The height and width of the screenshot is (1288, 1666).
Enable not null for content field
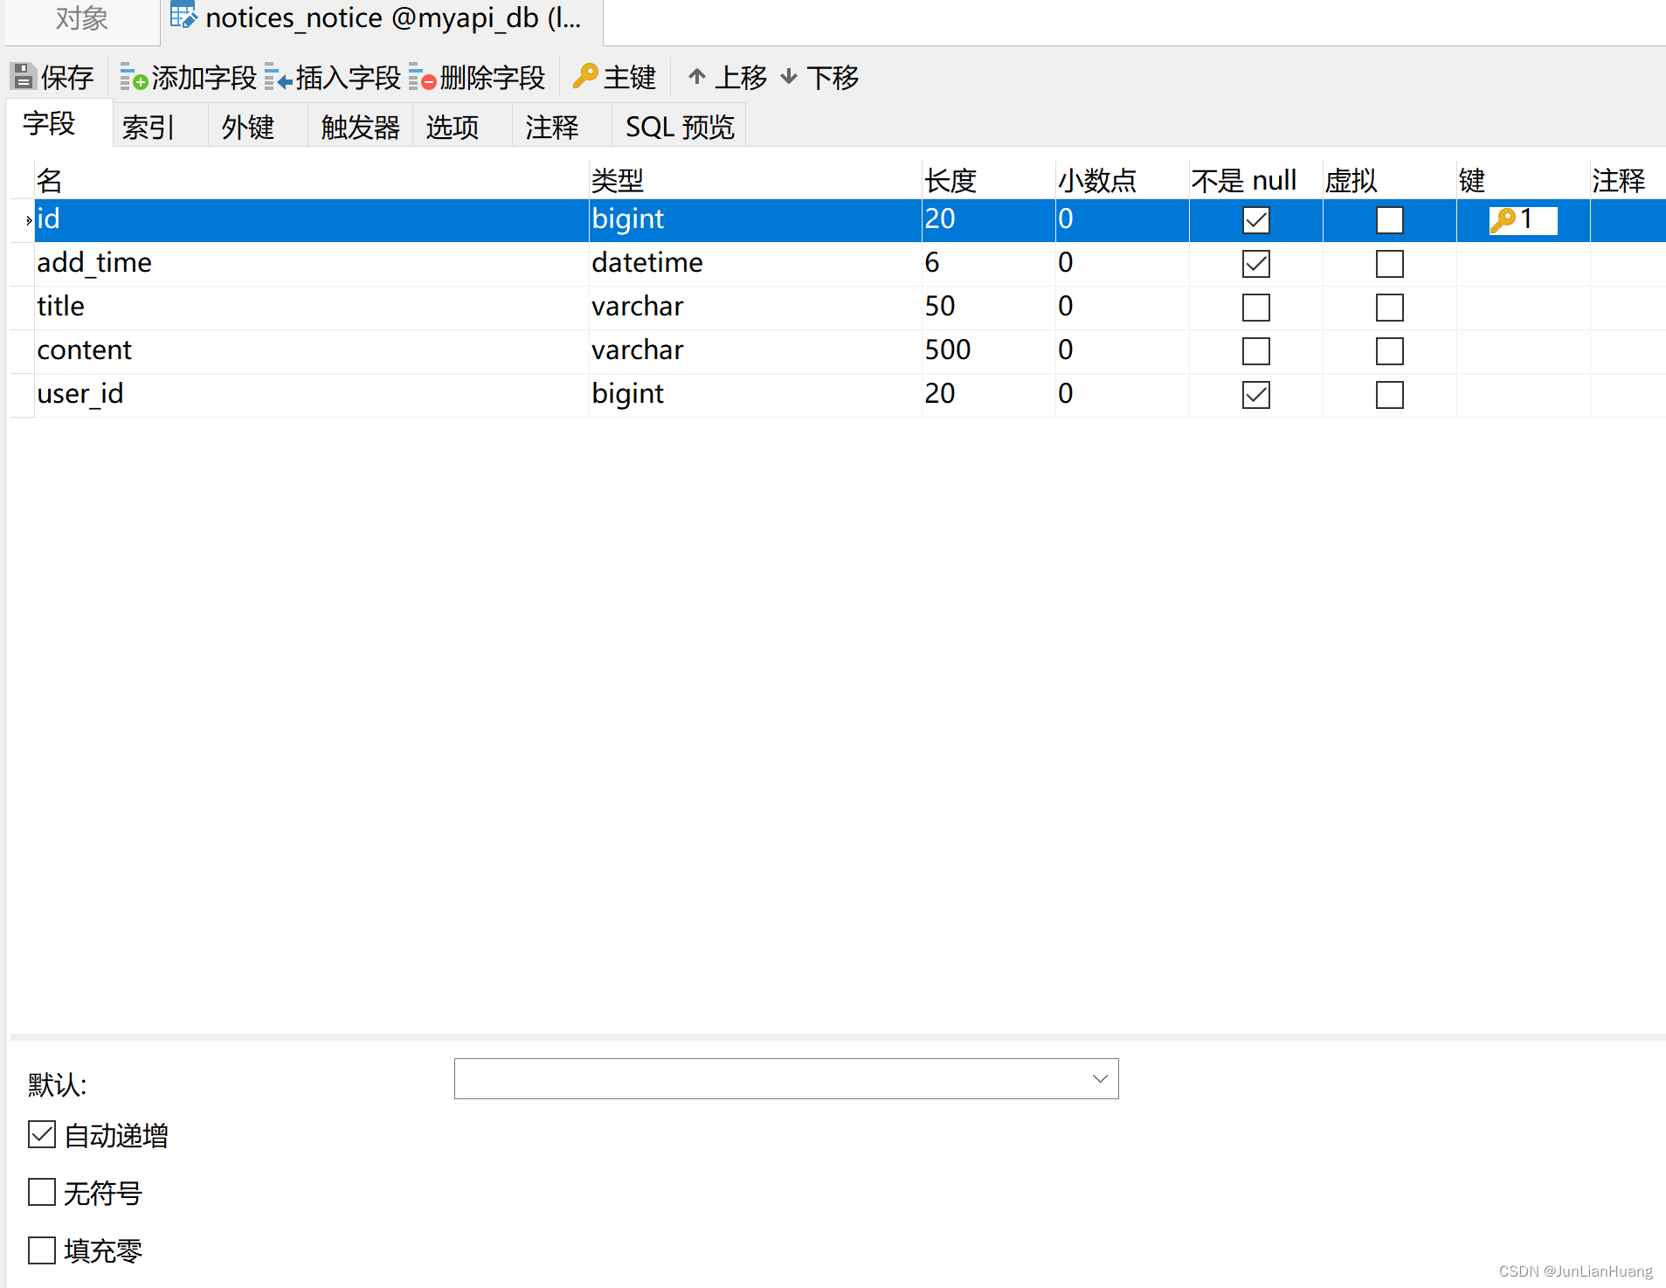[x=1255, y=351]
